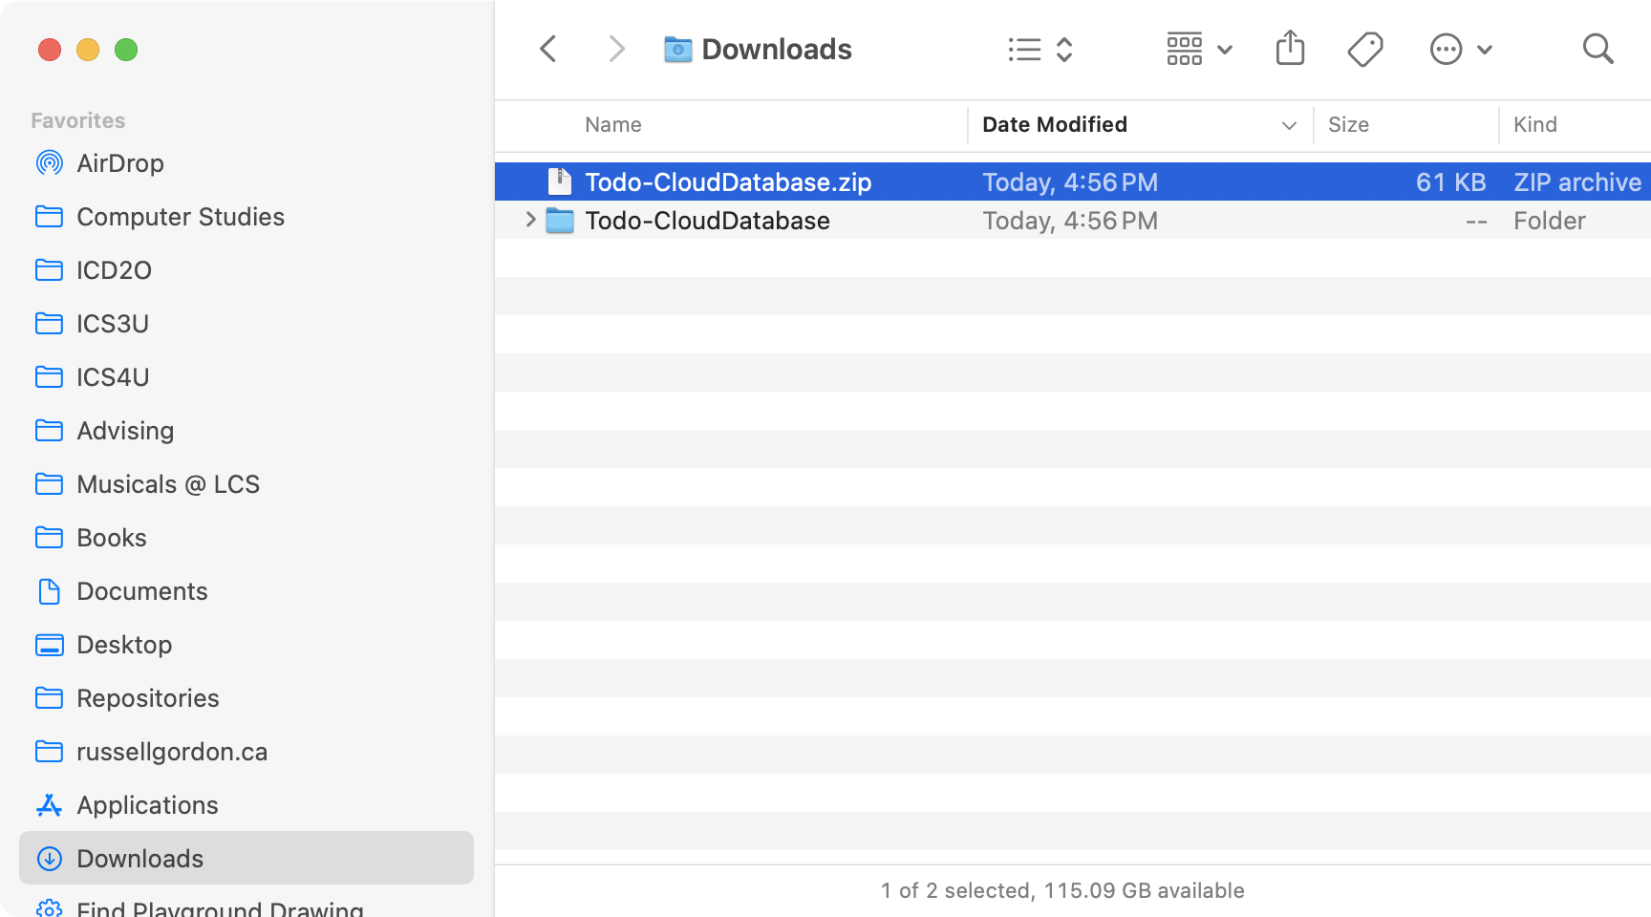Open the Tags icon in the toolbar

click(x=1364, y=48)
